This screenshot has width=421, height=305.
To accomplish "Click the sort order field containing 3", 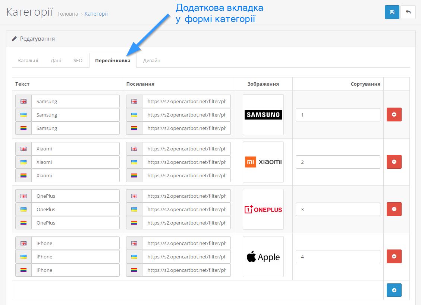I will click(x=338, y=210).
